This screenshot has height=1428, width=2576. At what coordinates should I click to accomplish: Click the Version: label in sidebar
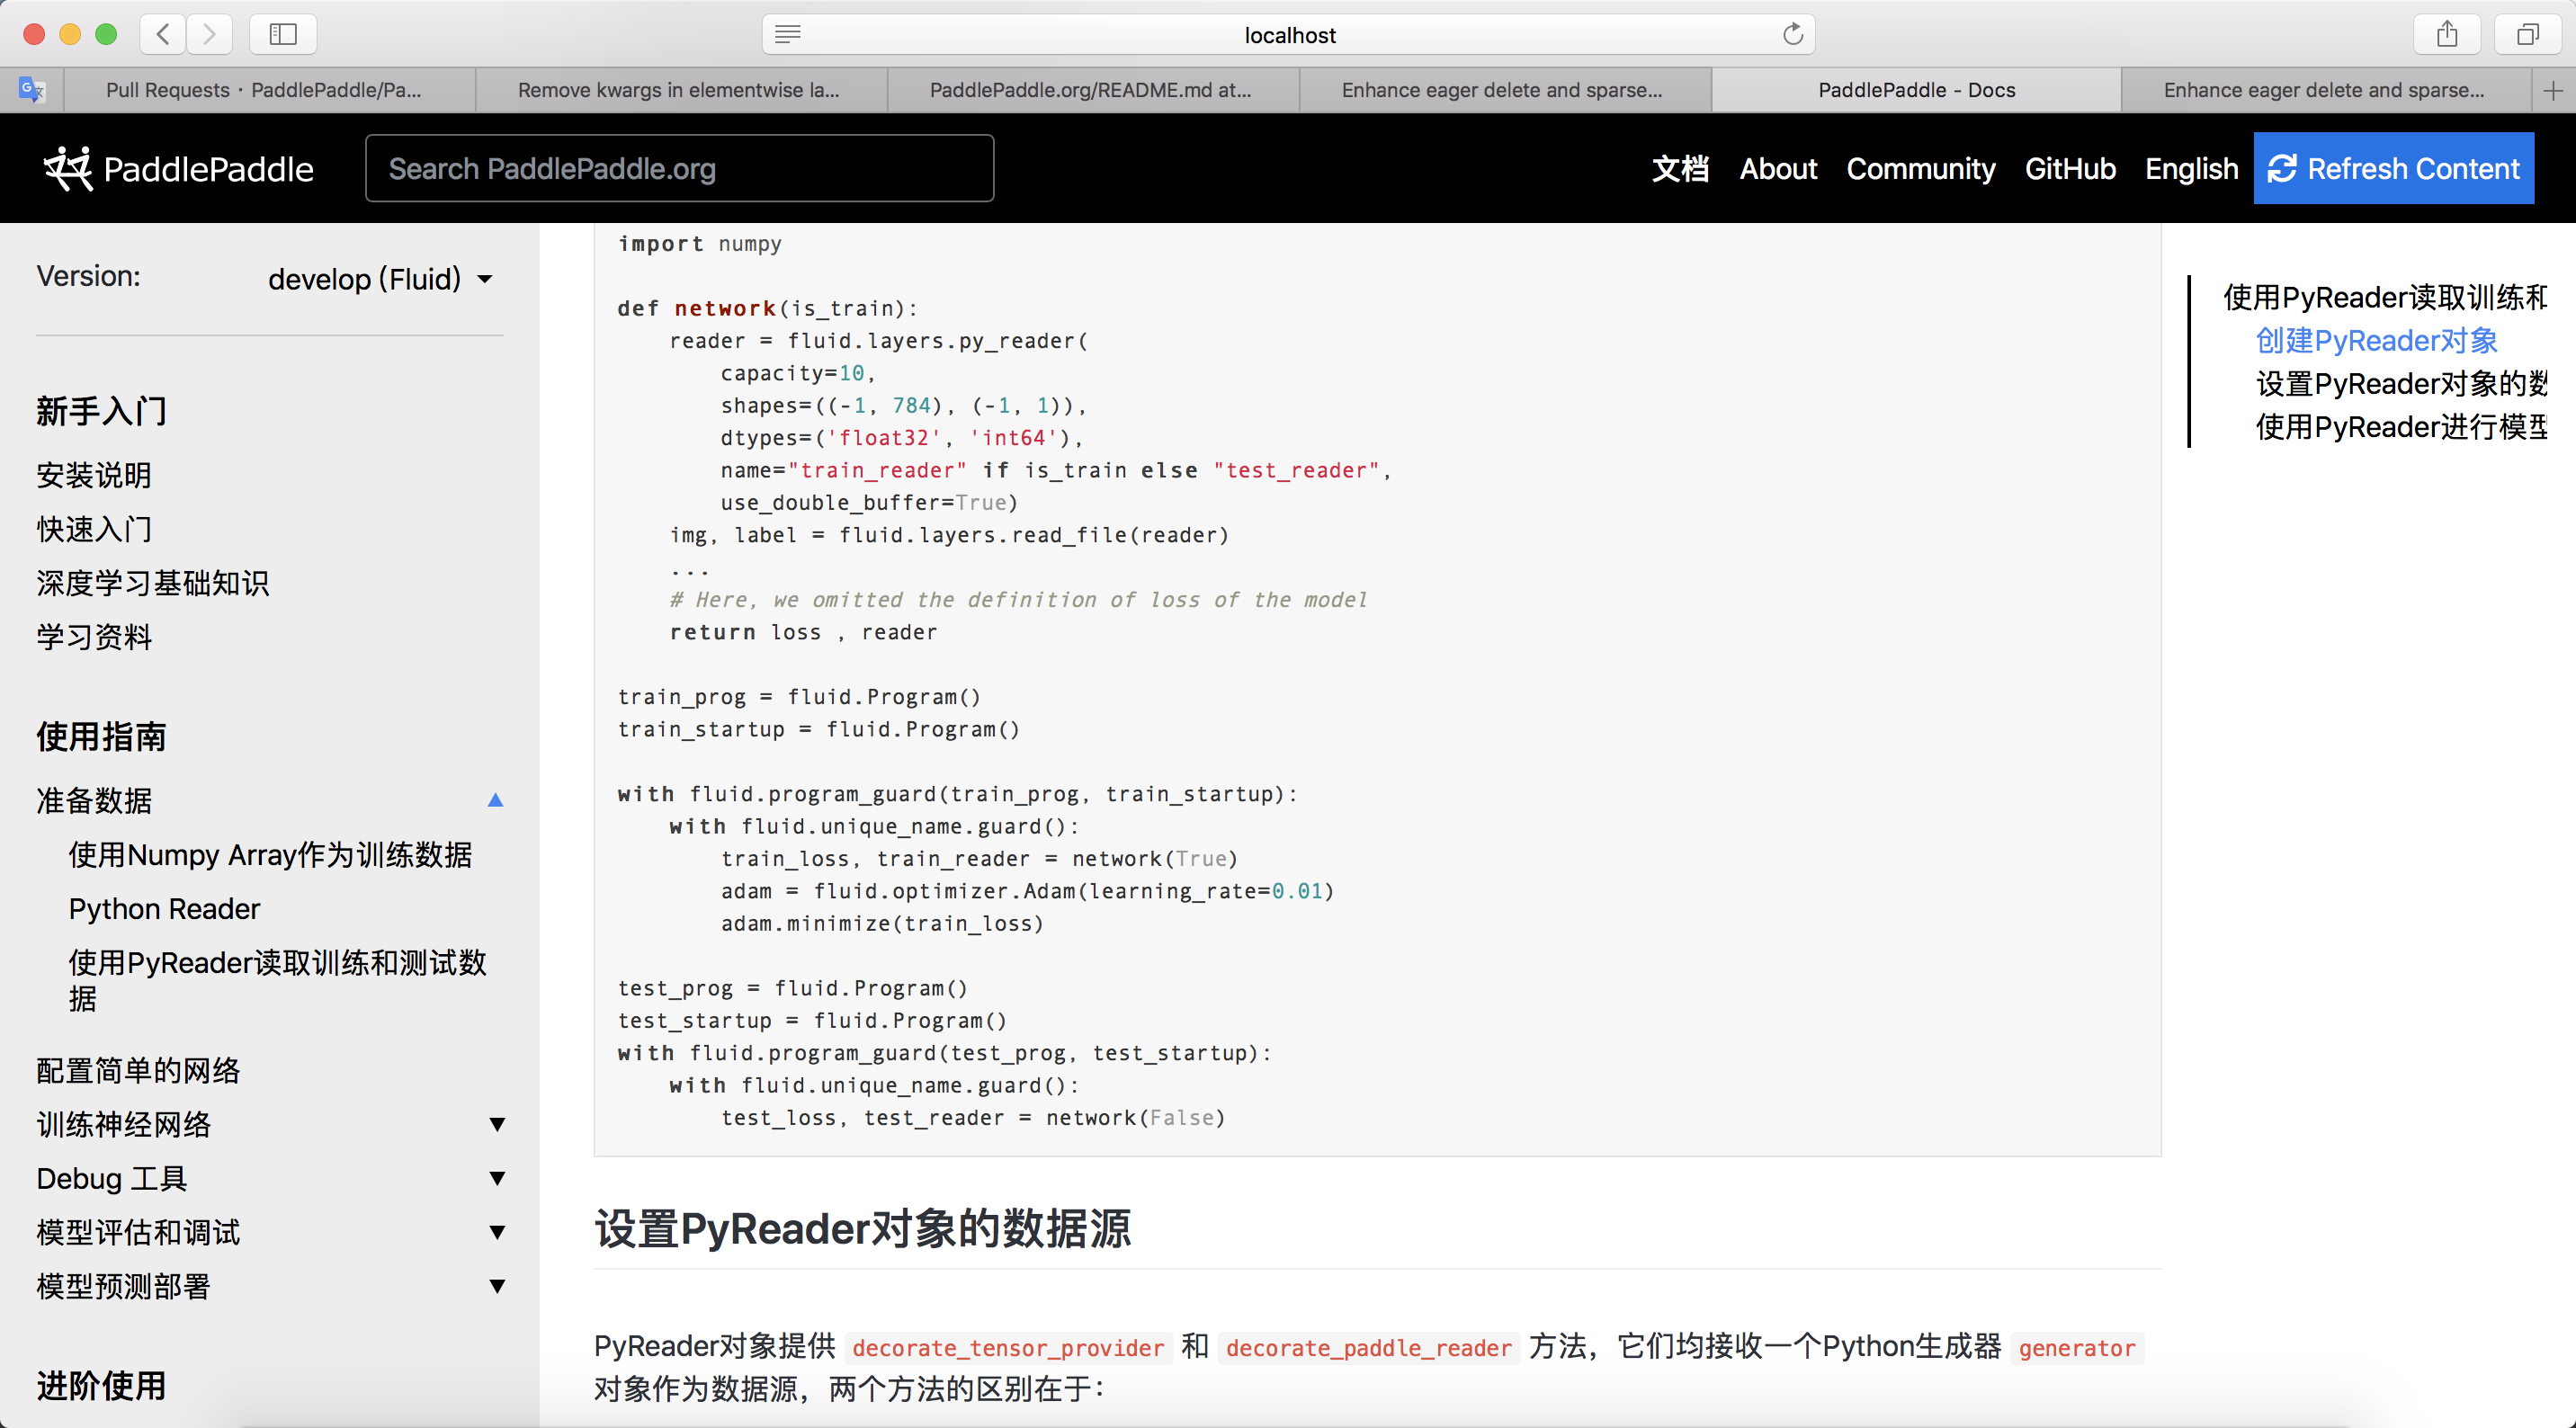[x=88, y=276]
